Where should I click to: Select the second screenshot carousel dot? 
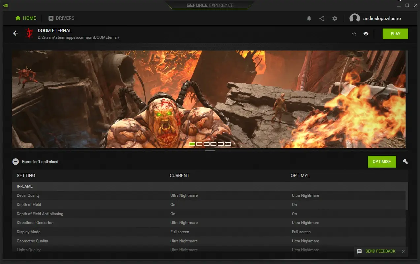tap(200, 144)
